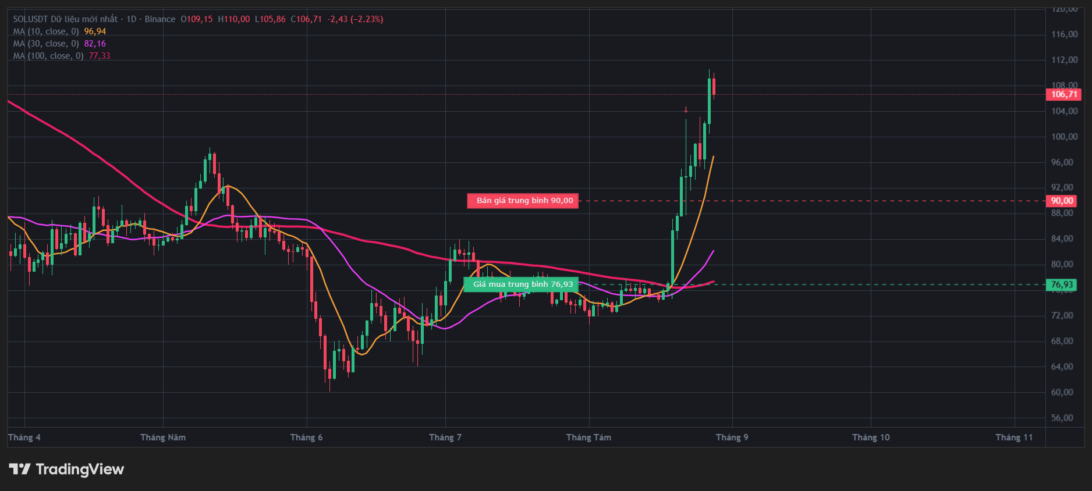Screen dimensions: 1092x491
Task: Click the Tháng 7 time axis label
Action: 445,437
